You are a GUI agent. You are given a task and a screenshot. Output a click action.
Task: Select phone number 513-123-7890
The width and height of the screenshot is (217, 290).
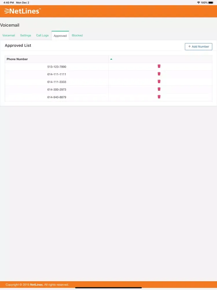(x=57, y=67)
